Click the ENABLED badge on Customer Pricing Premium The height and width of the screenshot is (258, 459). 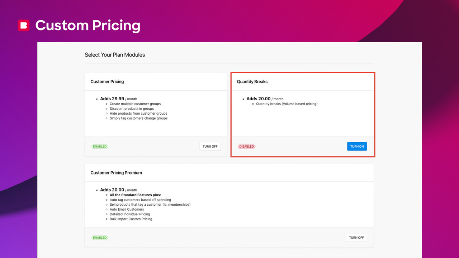(100, 238)
